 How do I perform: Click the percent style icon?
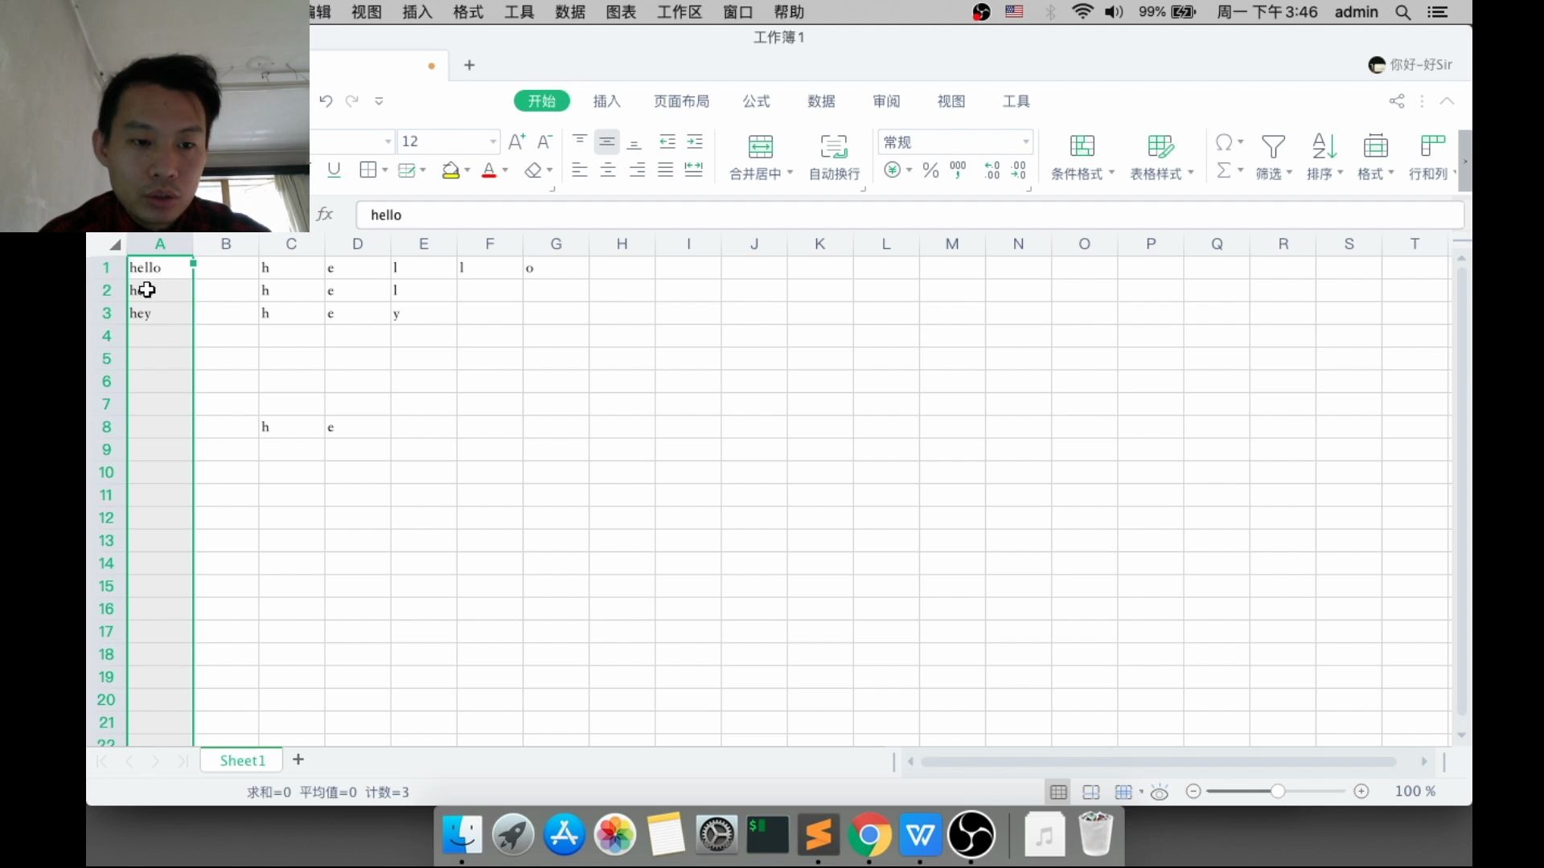930,170
